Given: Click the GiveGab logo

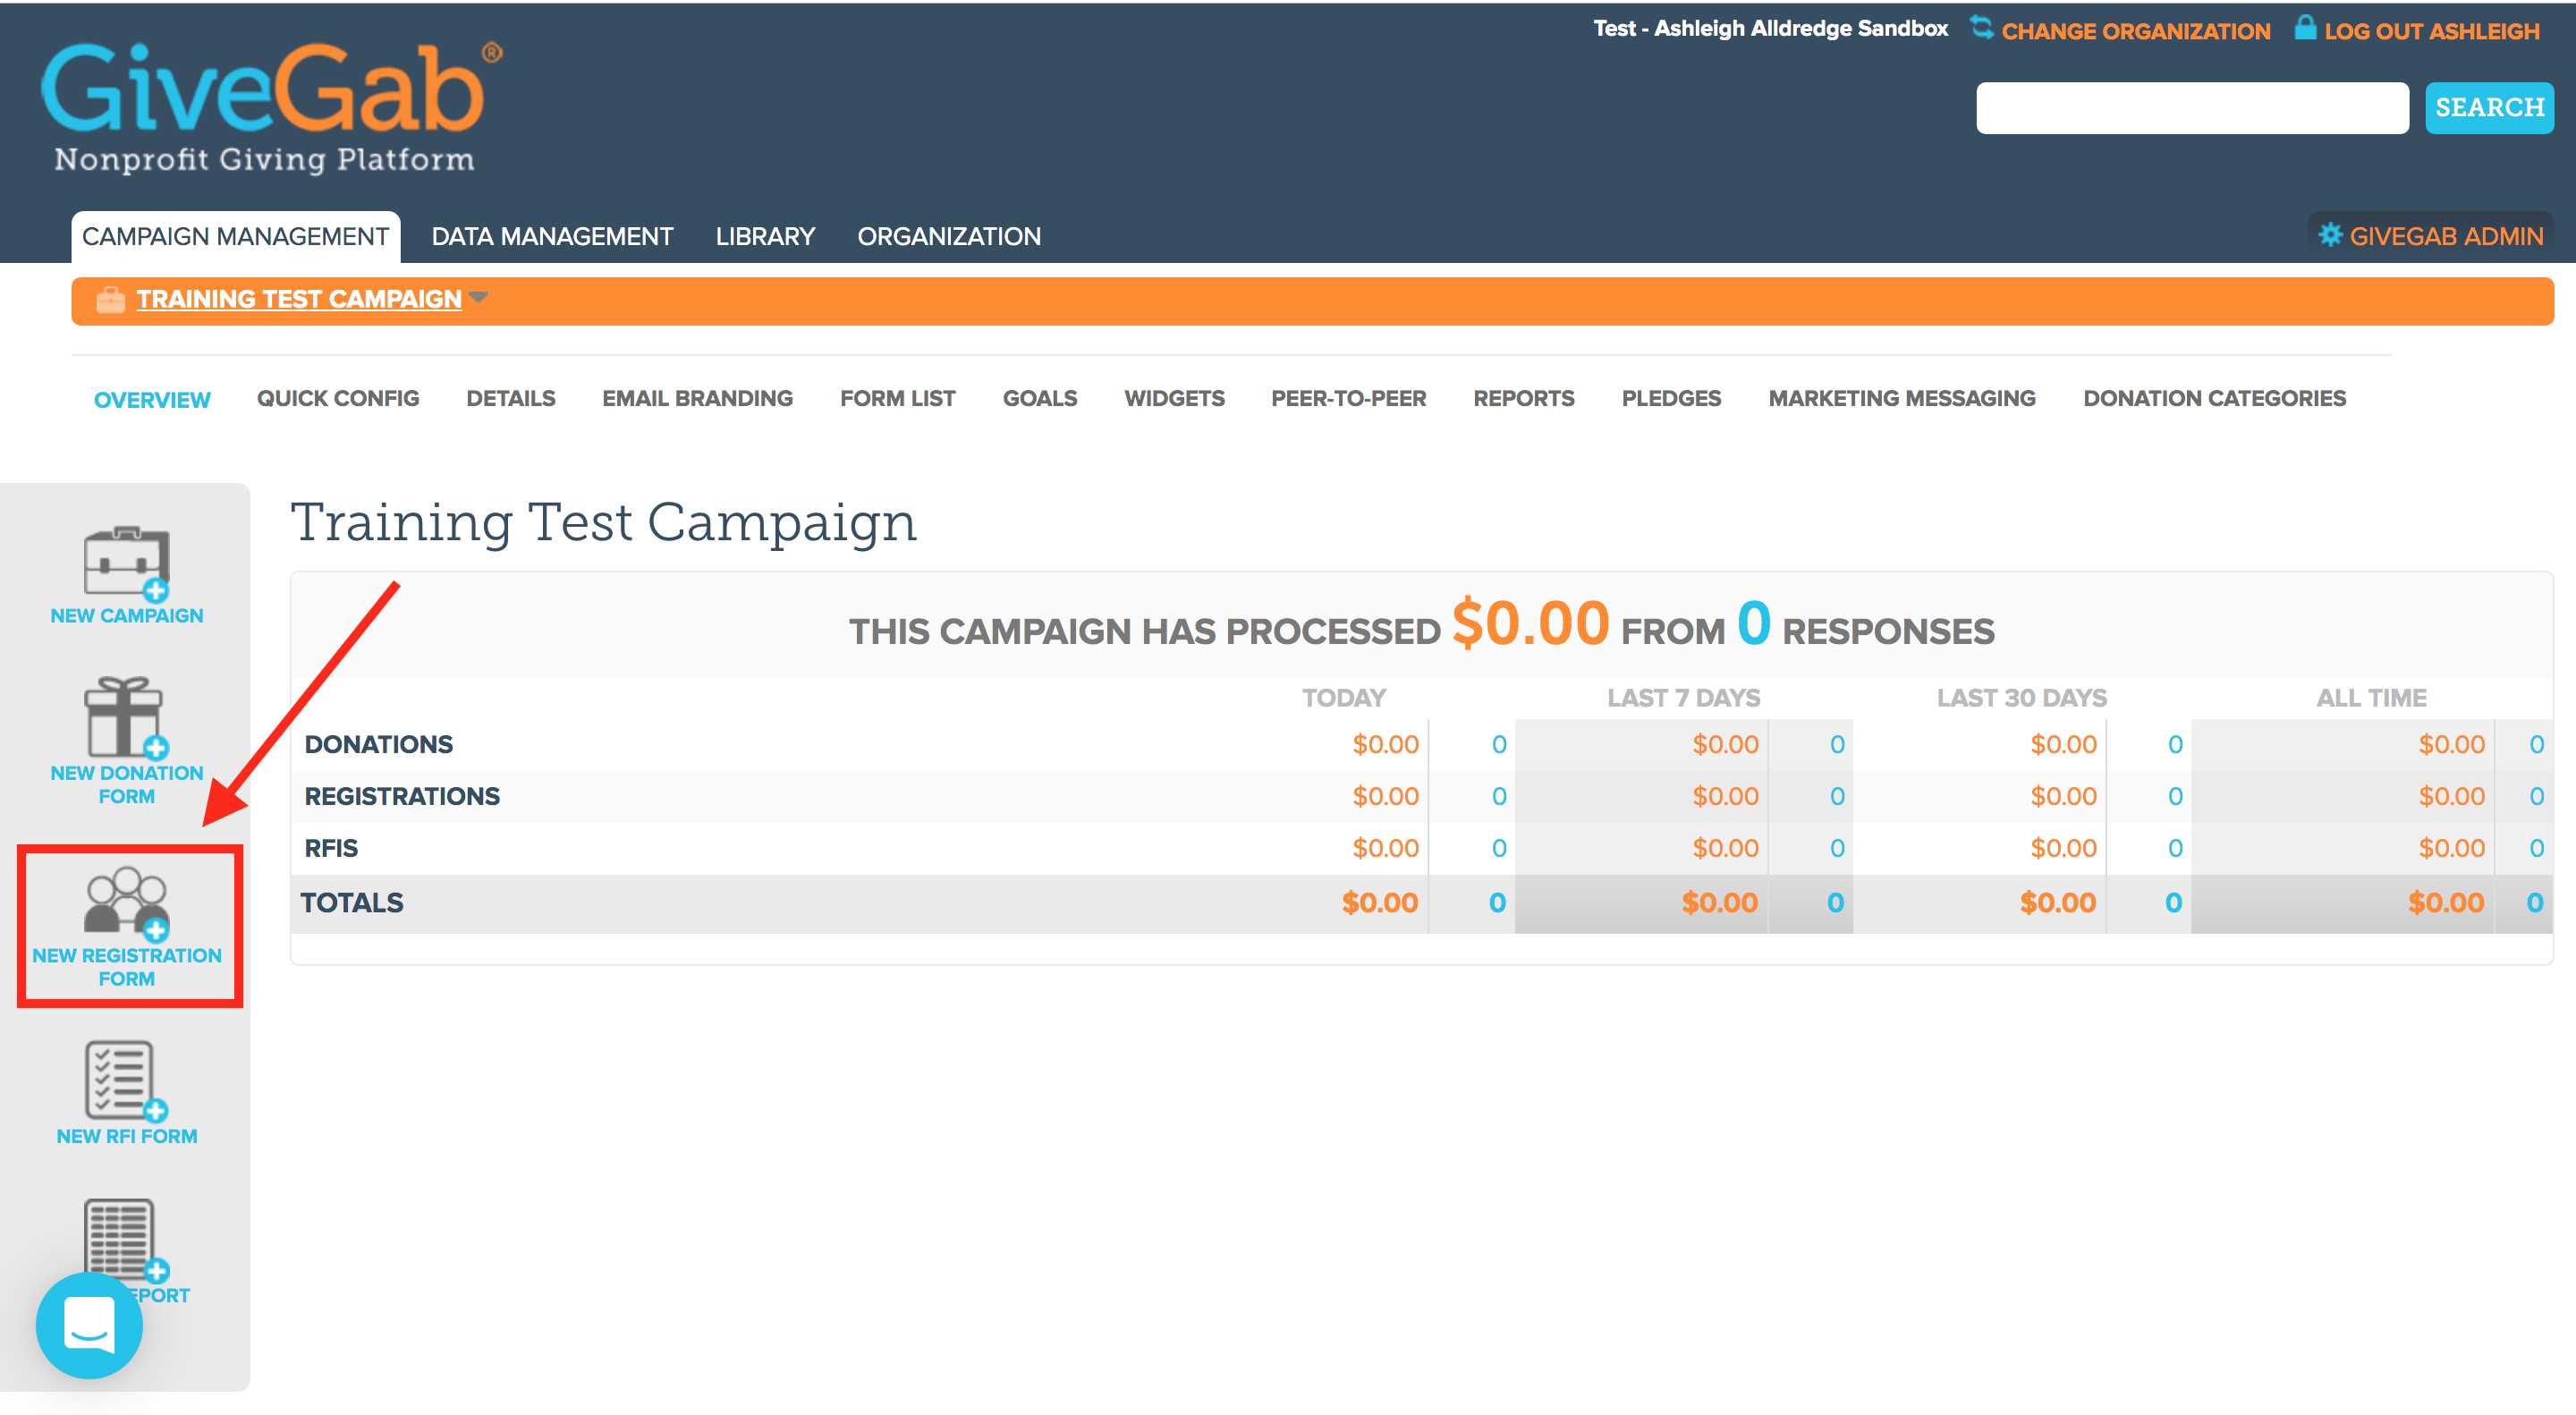Looking at the screenshot, I should pos(270,108).
